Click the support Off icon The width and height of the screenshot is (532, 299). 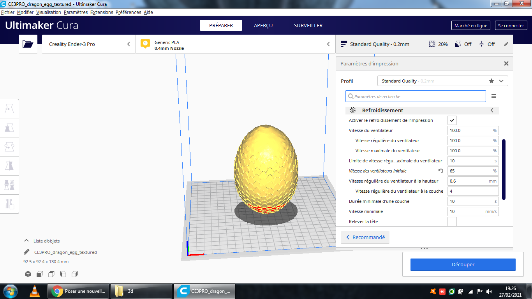pos(458,44)
